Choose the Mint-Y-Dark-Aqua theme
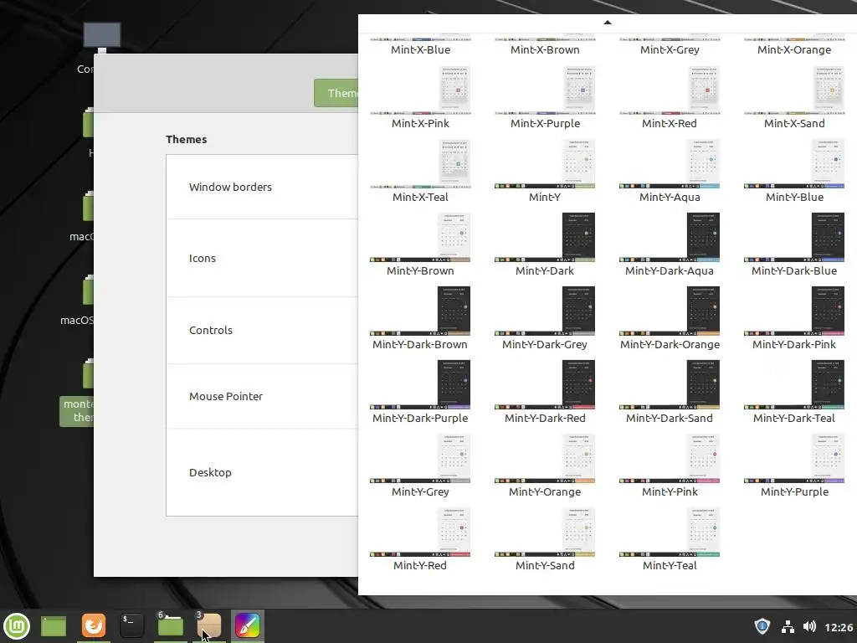 coord(670,245)
